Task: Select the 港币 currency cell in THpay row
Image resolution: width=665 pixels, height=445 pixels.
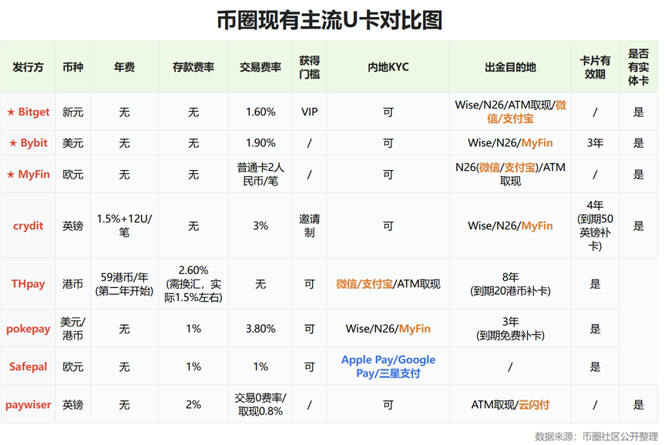Action: coord(73,283)
